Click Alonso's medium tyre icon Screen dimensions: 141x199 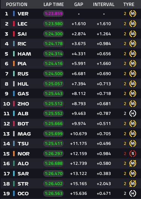coord(133,163)
